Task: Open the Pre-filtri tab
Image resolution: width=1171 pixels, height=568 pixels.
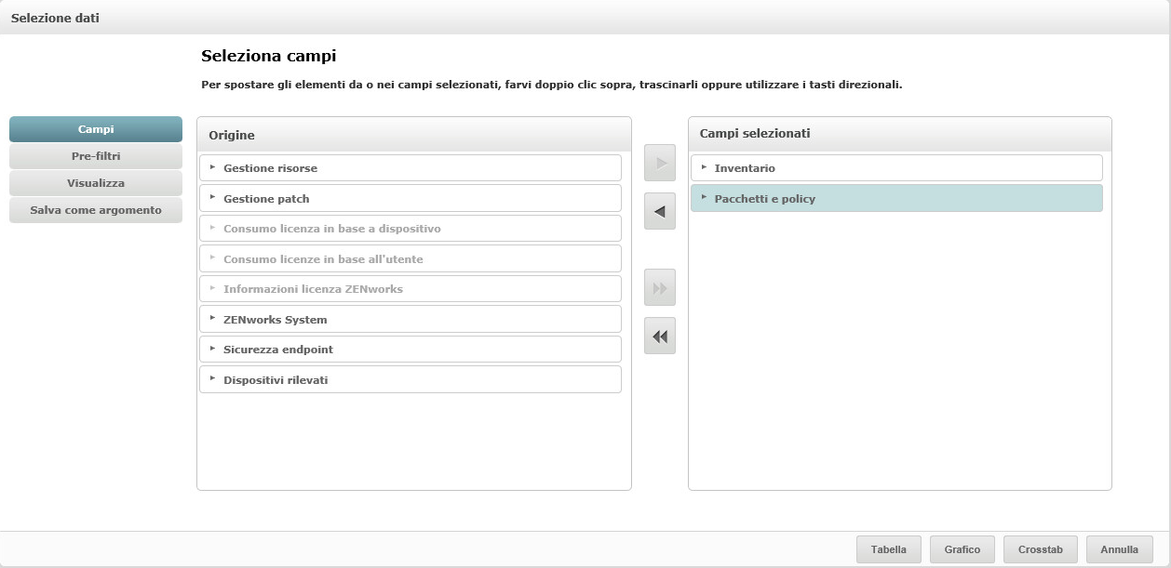Action: click(96, 156)
